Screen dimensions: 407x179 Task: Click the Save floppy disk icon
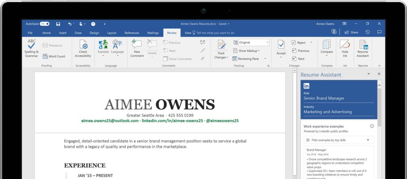pyautogui.click(x=58, y=24)
